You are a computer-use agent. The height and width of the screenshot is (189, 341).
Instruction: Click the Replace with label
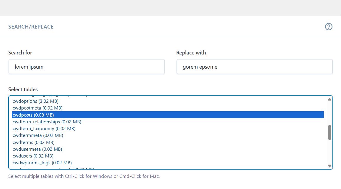pyautogui.click(x=191, y=53)
